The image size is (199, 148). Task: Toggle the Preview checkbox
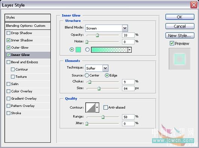172,43
